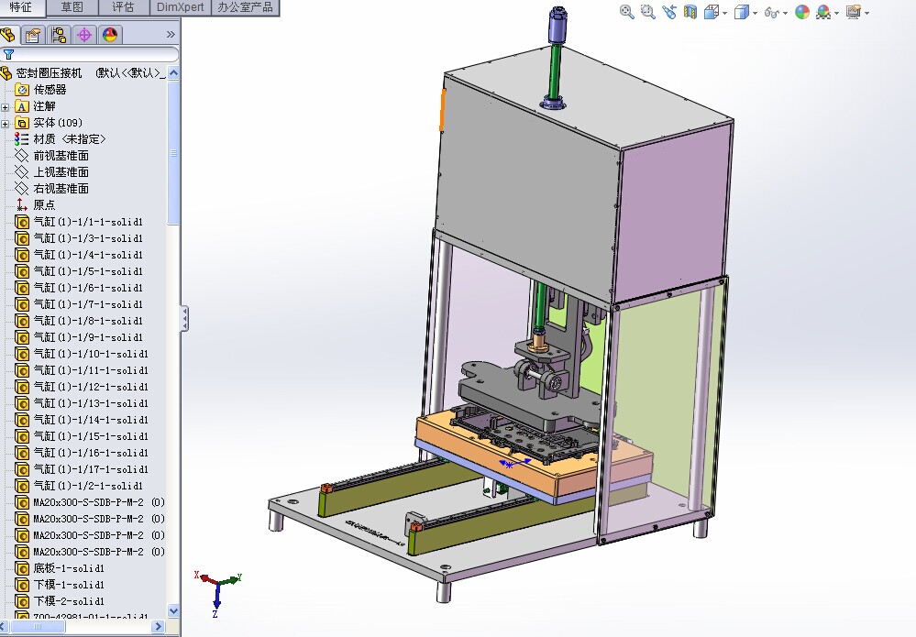Screen dimensions: 916x637
Task: Click the feature tree filter funnel icon
Action: click(9, 54)
